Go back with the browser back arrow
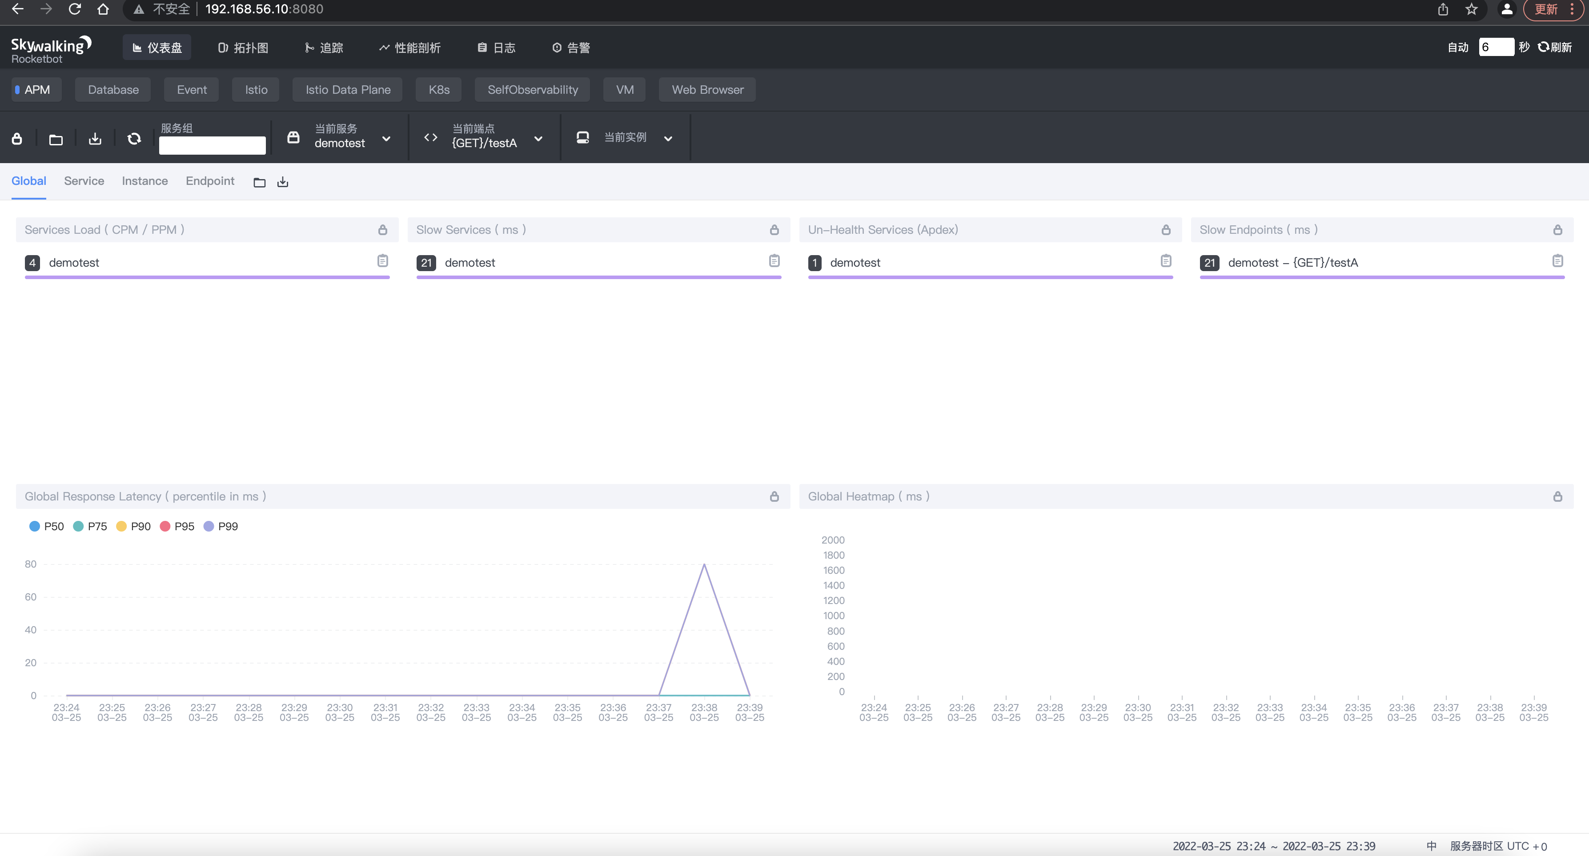 [x=17, y=9]
